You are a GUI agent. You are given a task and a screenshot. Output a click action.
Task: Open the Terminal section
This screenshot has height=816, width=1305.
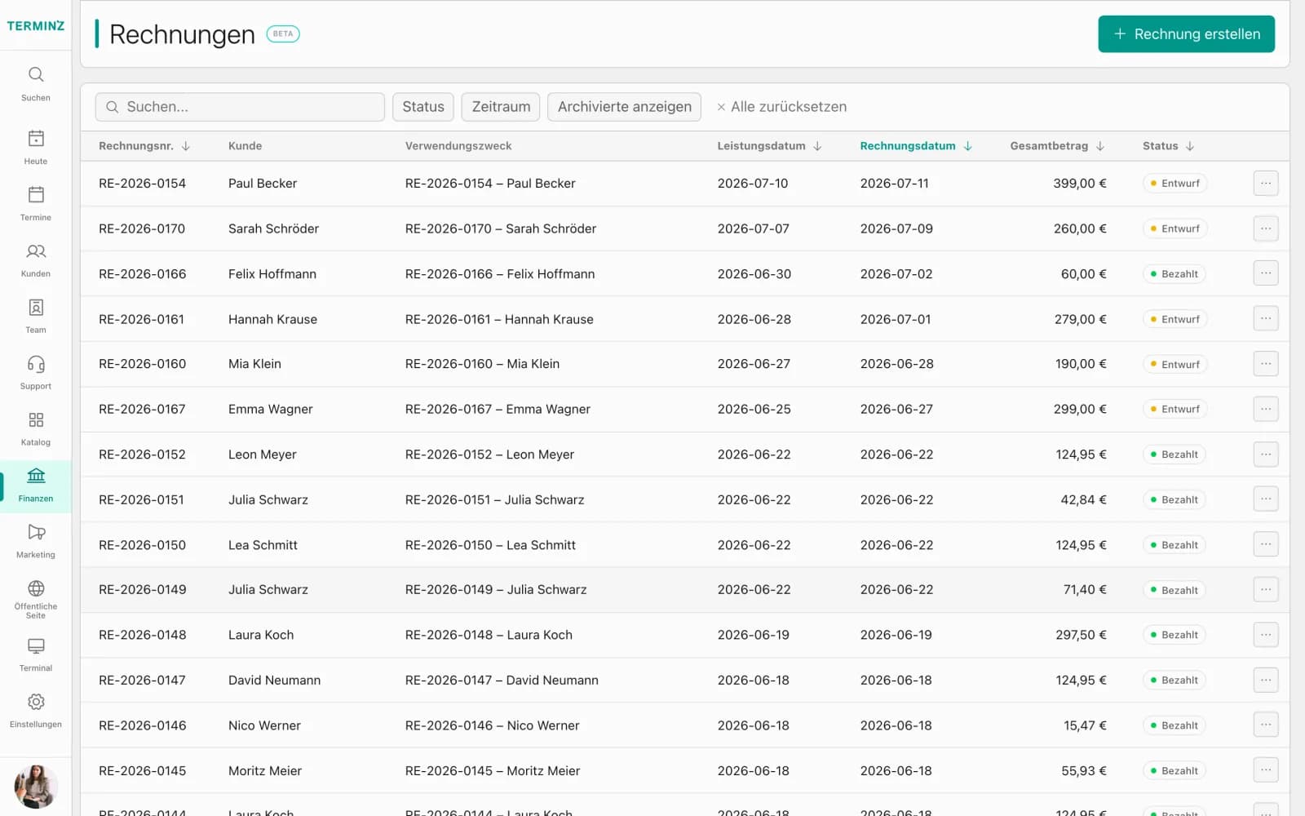[x=36, y=655]
